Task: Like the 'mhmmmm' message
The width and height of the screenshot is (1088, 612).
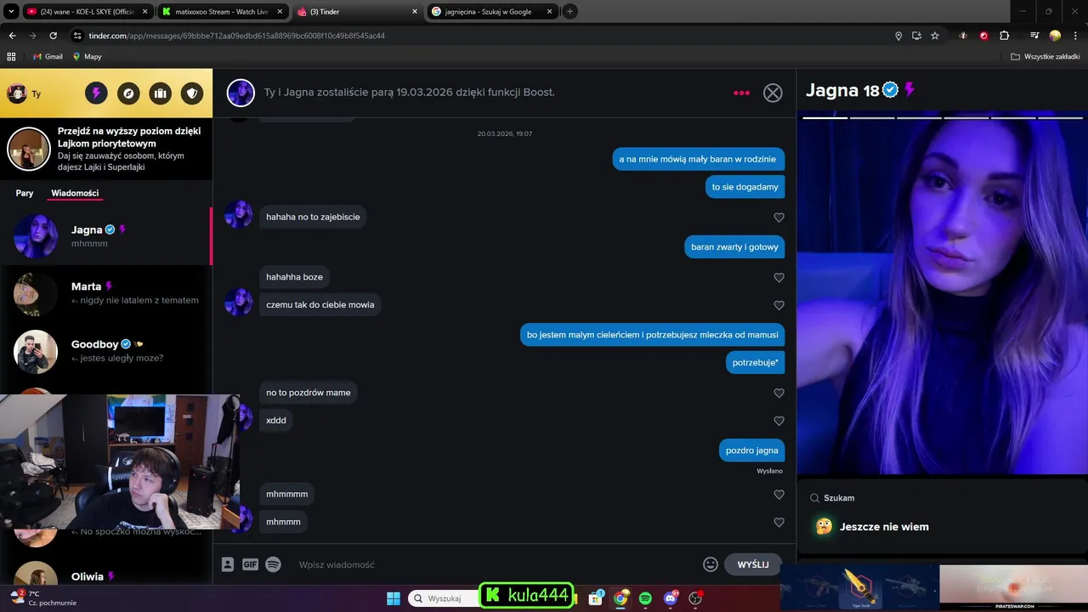Action: pyautogui.click(x=779, y=495)
